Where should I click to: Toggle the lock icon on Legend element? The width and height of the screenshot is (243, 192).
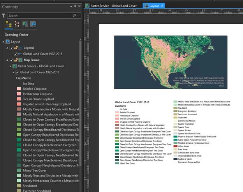15,48
